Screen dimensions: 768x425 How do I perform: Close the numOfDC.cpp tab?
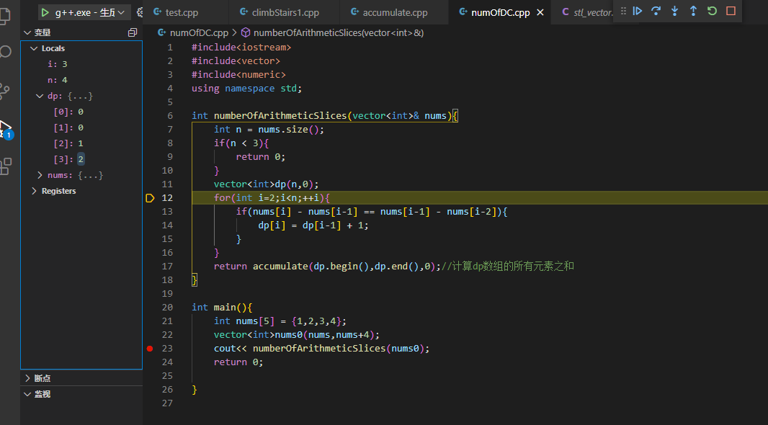tap(540, 12)
